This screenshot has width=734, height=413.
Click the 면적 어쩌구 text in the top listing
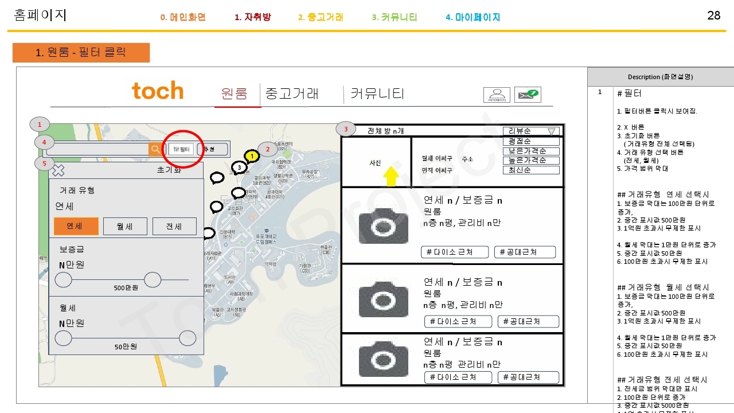coord(437,170)
